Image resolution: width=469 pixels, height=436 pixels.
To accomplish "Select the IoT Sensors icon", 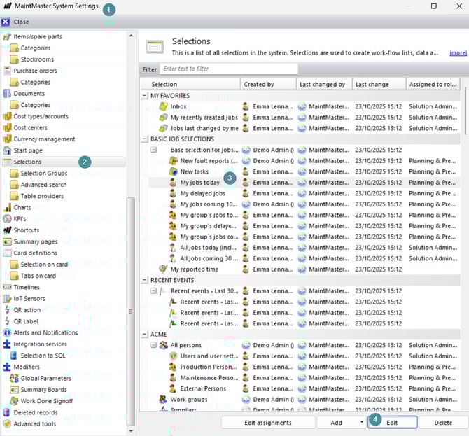I will click(x=8, y=299).
